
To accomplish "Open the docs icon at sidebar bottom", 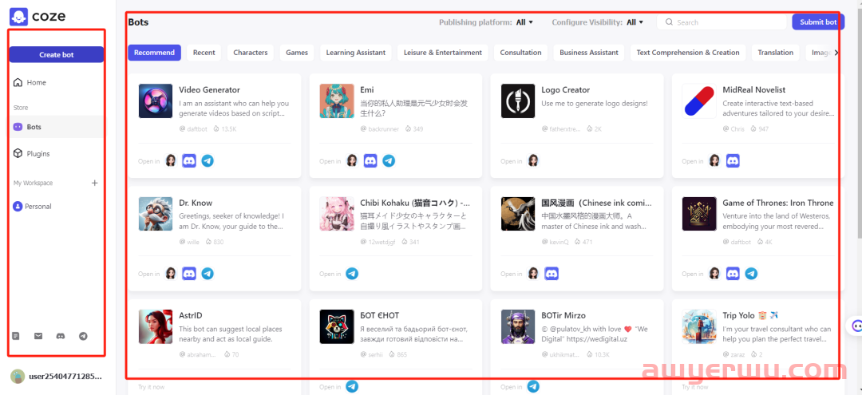I will coord(16,336).
